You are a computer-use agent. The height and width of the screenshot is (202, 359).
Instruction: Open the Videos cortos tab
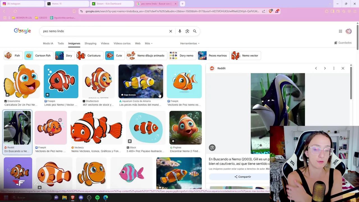pyautogui.click(x=122, y=43)
